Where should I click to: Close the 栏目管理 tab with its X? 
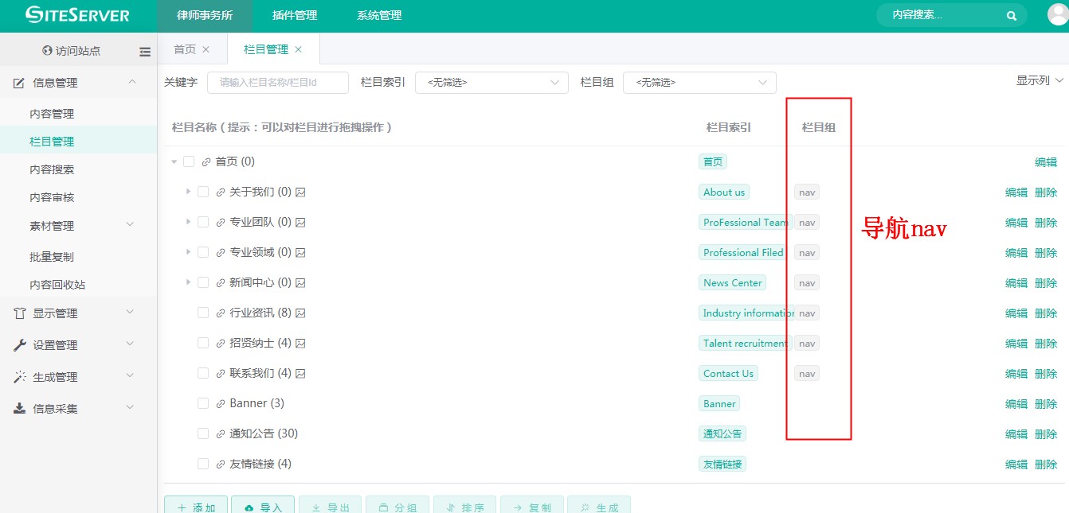(x=299, y=49)
